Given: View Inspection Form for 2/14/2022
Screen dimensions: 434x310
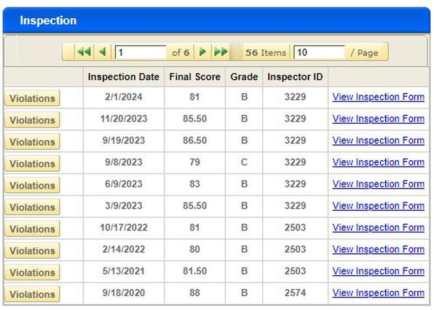Looking at the screenshot, I should 378,249.
